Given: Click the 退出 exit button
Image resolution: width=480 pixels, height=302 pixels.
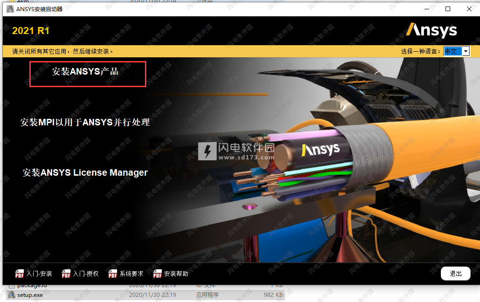Looking at the screenshot, I should click(455, 274).
